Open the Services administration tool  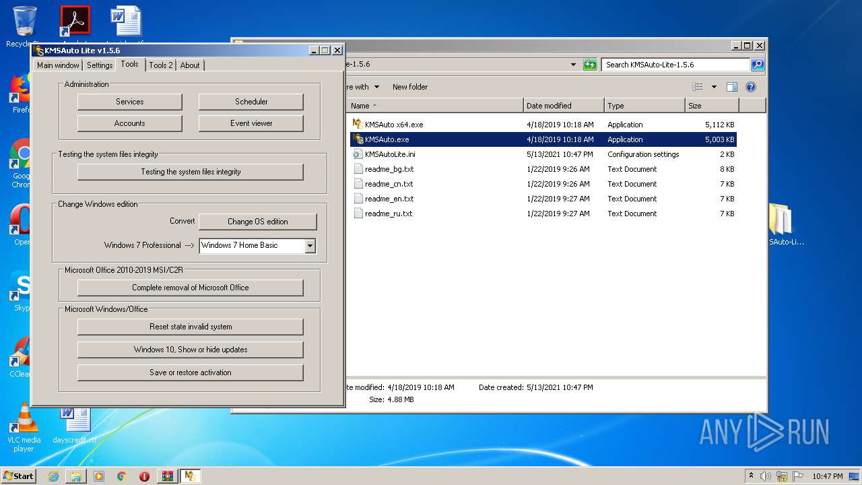click(129, 102)
